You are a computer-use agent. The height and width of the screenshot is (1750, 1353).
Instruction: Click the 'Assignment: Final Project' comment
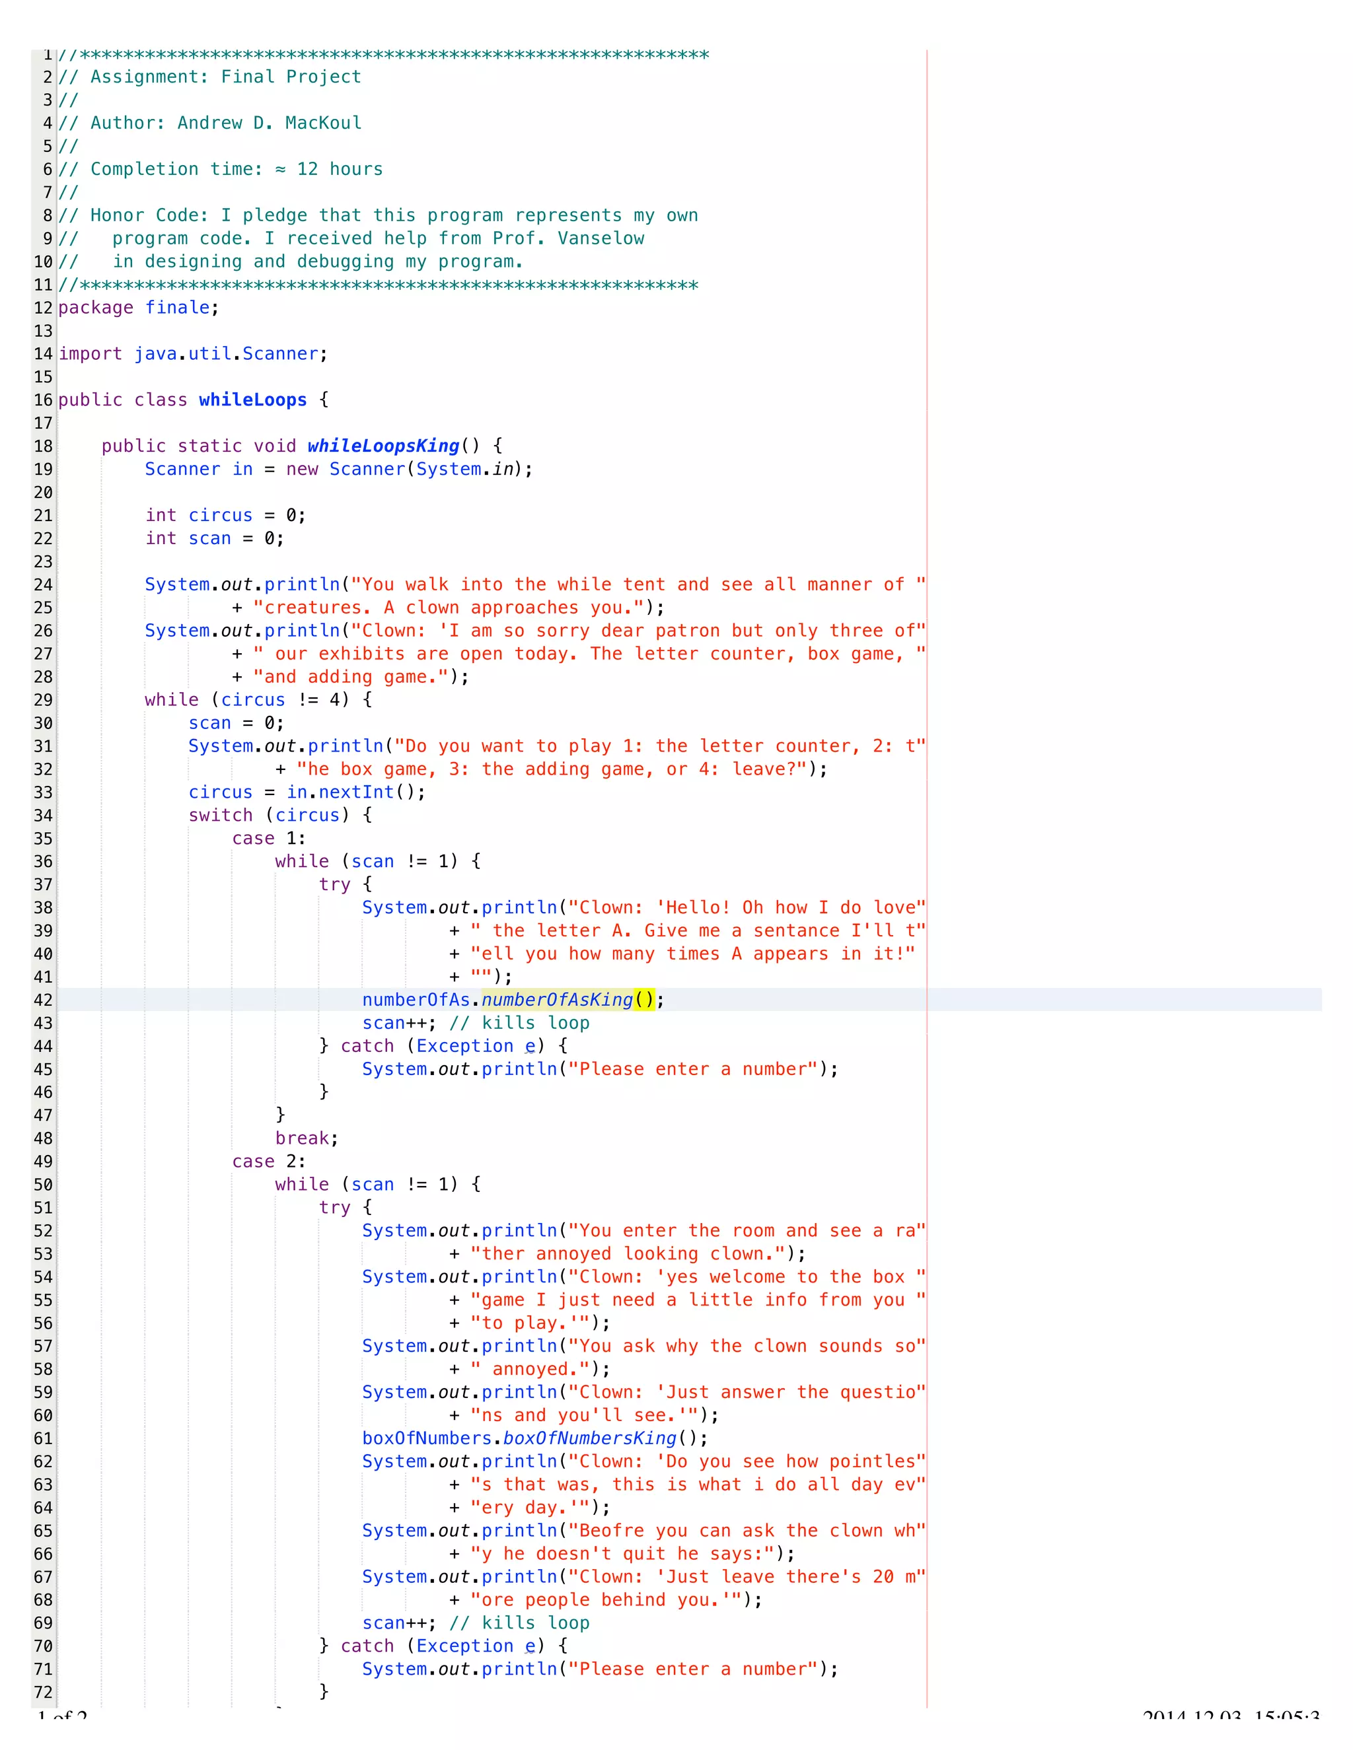point(210,77)
